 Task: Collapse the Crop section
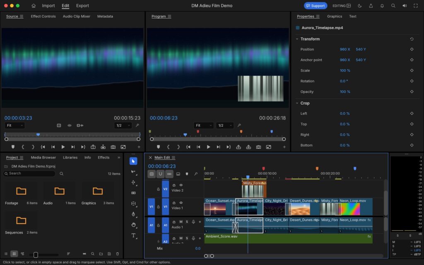[297, 103]
